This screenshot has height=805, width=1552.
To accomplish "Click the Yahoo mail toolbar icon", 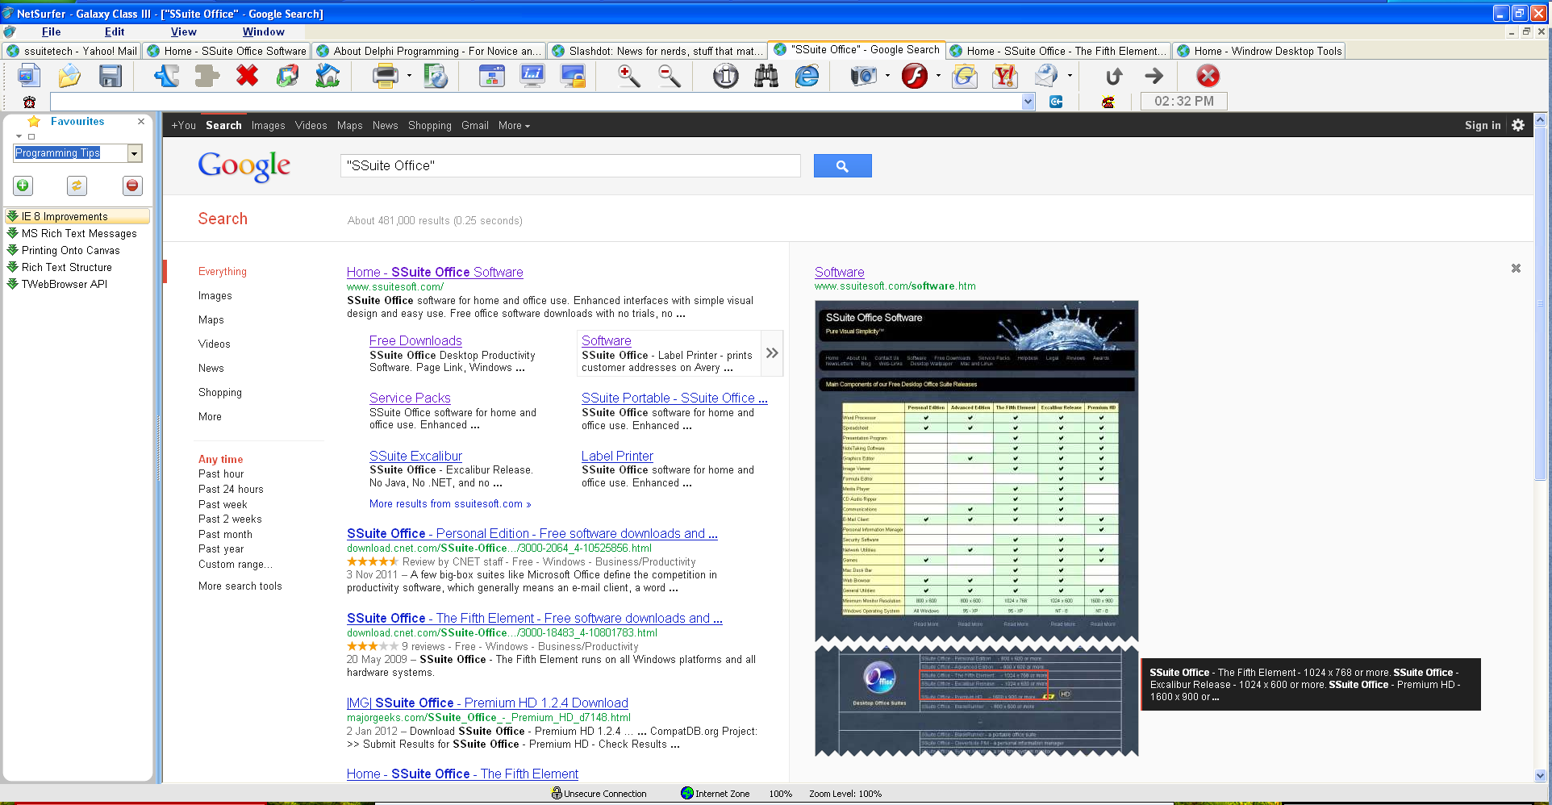I will (1004, 77).
